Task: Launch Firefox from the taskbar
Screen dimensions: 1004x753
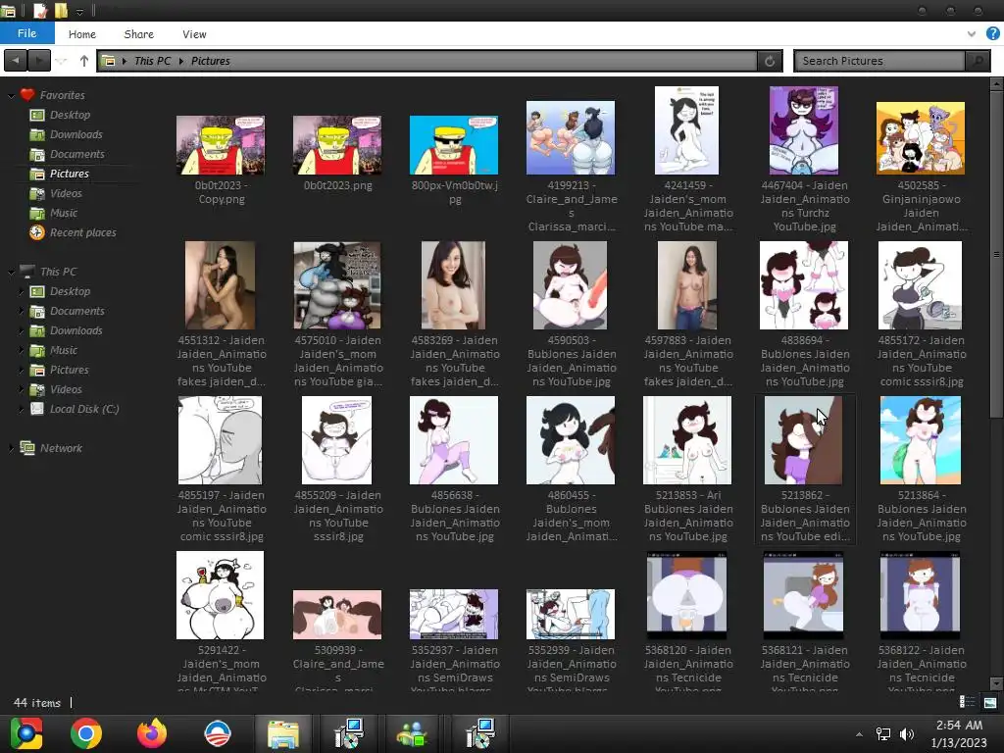Action: (x=152, y=733)
